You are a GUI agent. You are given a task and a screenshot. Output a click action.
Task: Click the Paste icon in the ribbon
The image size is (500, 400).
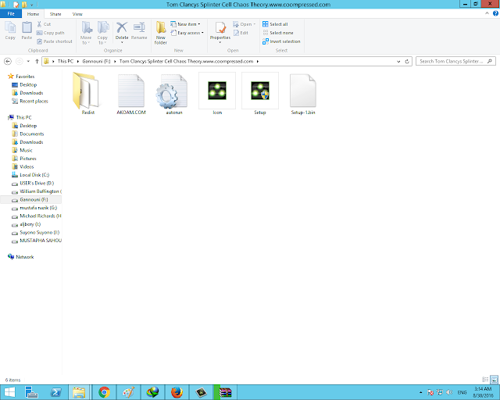click(27, 28)
